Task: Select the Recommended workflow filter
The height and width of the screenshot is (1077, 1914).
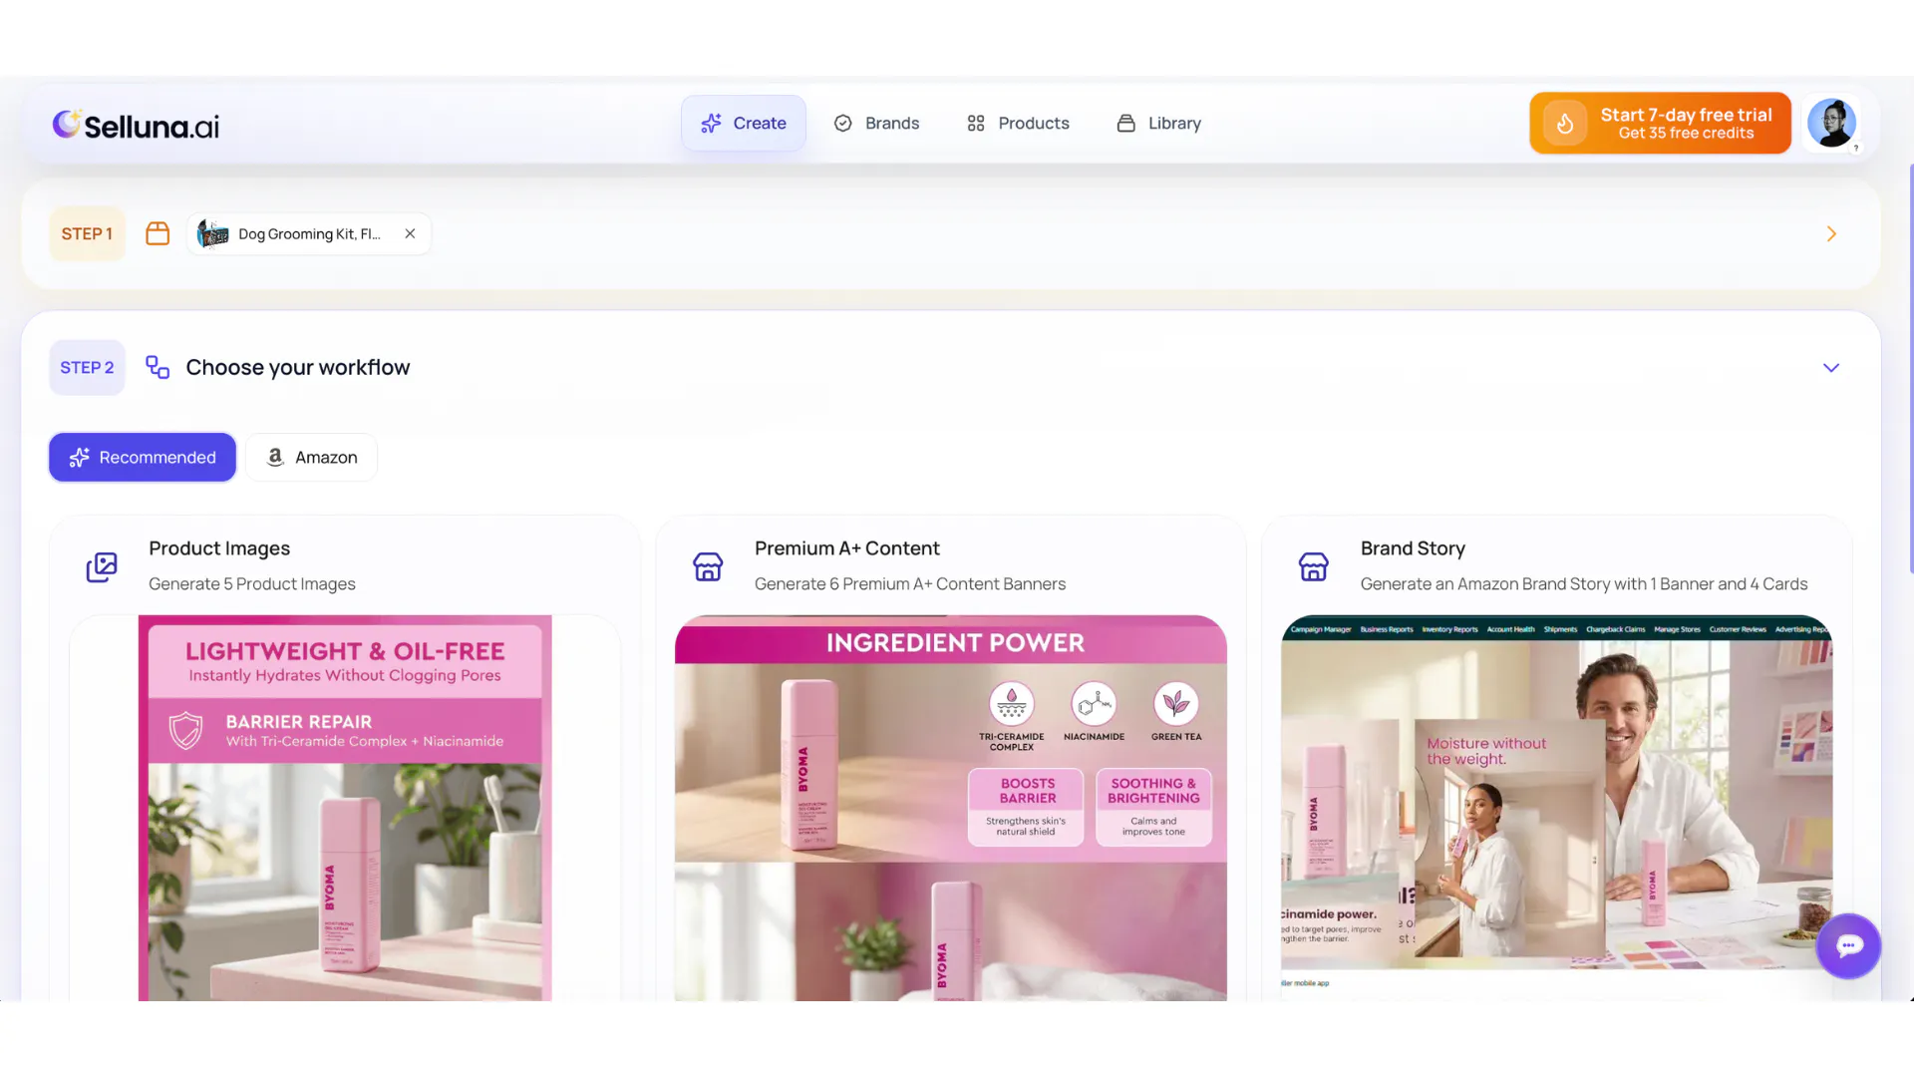Action: (143, 458)
